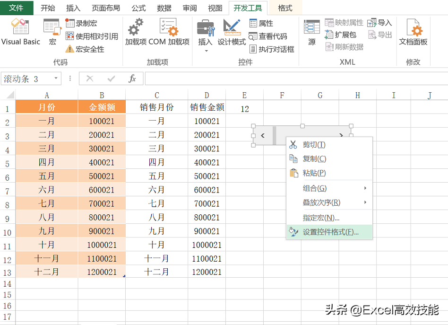This screenshot has height=325, width=448.
Task: Switch to the 视图 tab
Action: 215,8
